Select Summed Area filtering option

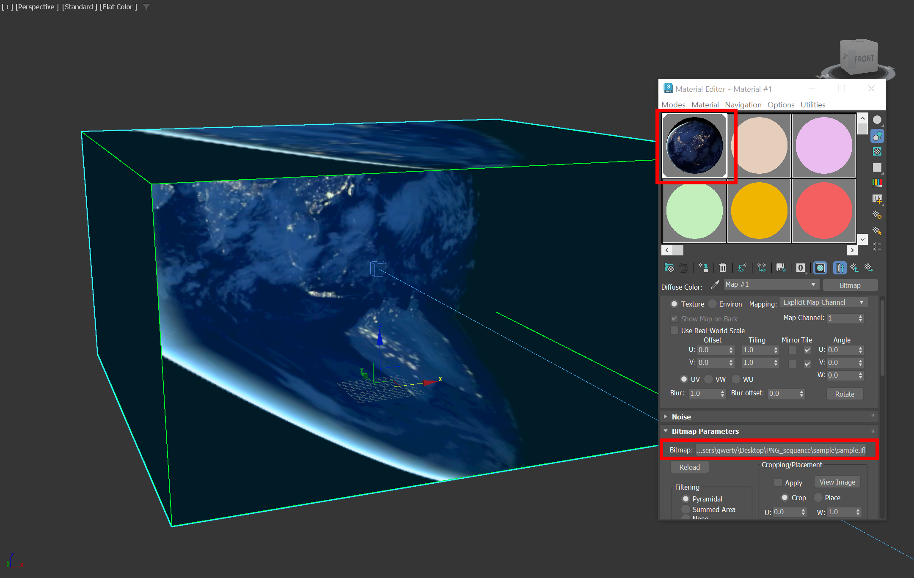686,510
